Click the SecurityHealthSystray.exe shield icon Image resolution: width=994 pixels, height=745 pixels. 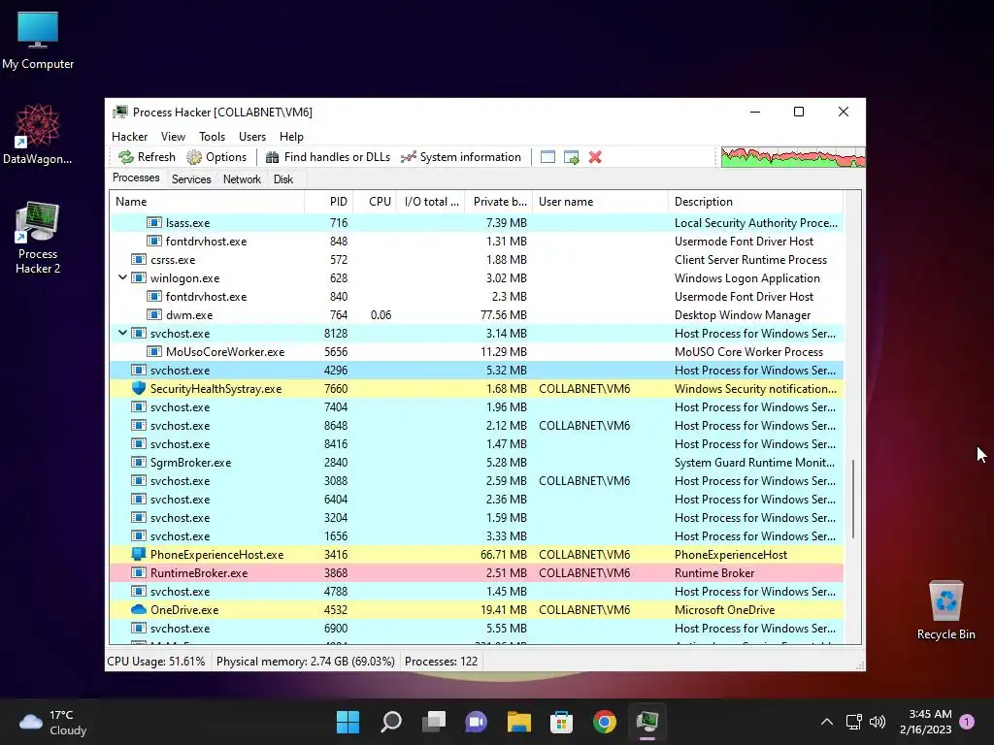pyautogui.click(x=138, y=388)
